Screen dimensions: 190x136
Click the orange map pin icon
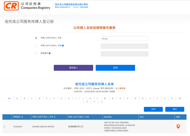pyautogui.click(x=178, y=126)
